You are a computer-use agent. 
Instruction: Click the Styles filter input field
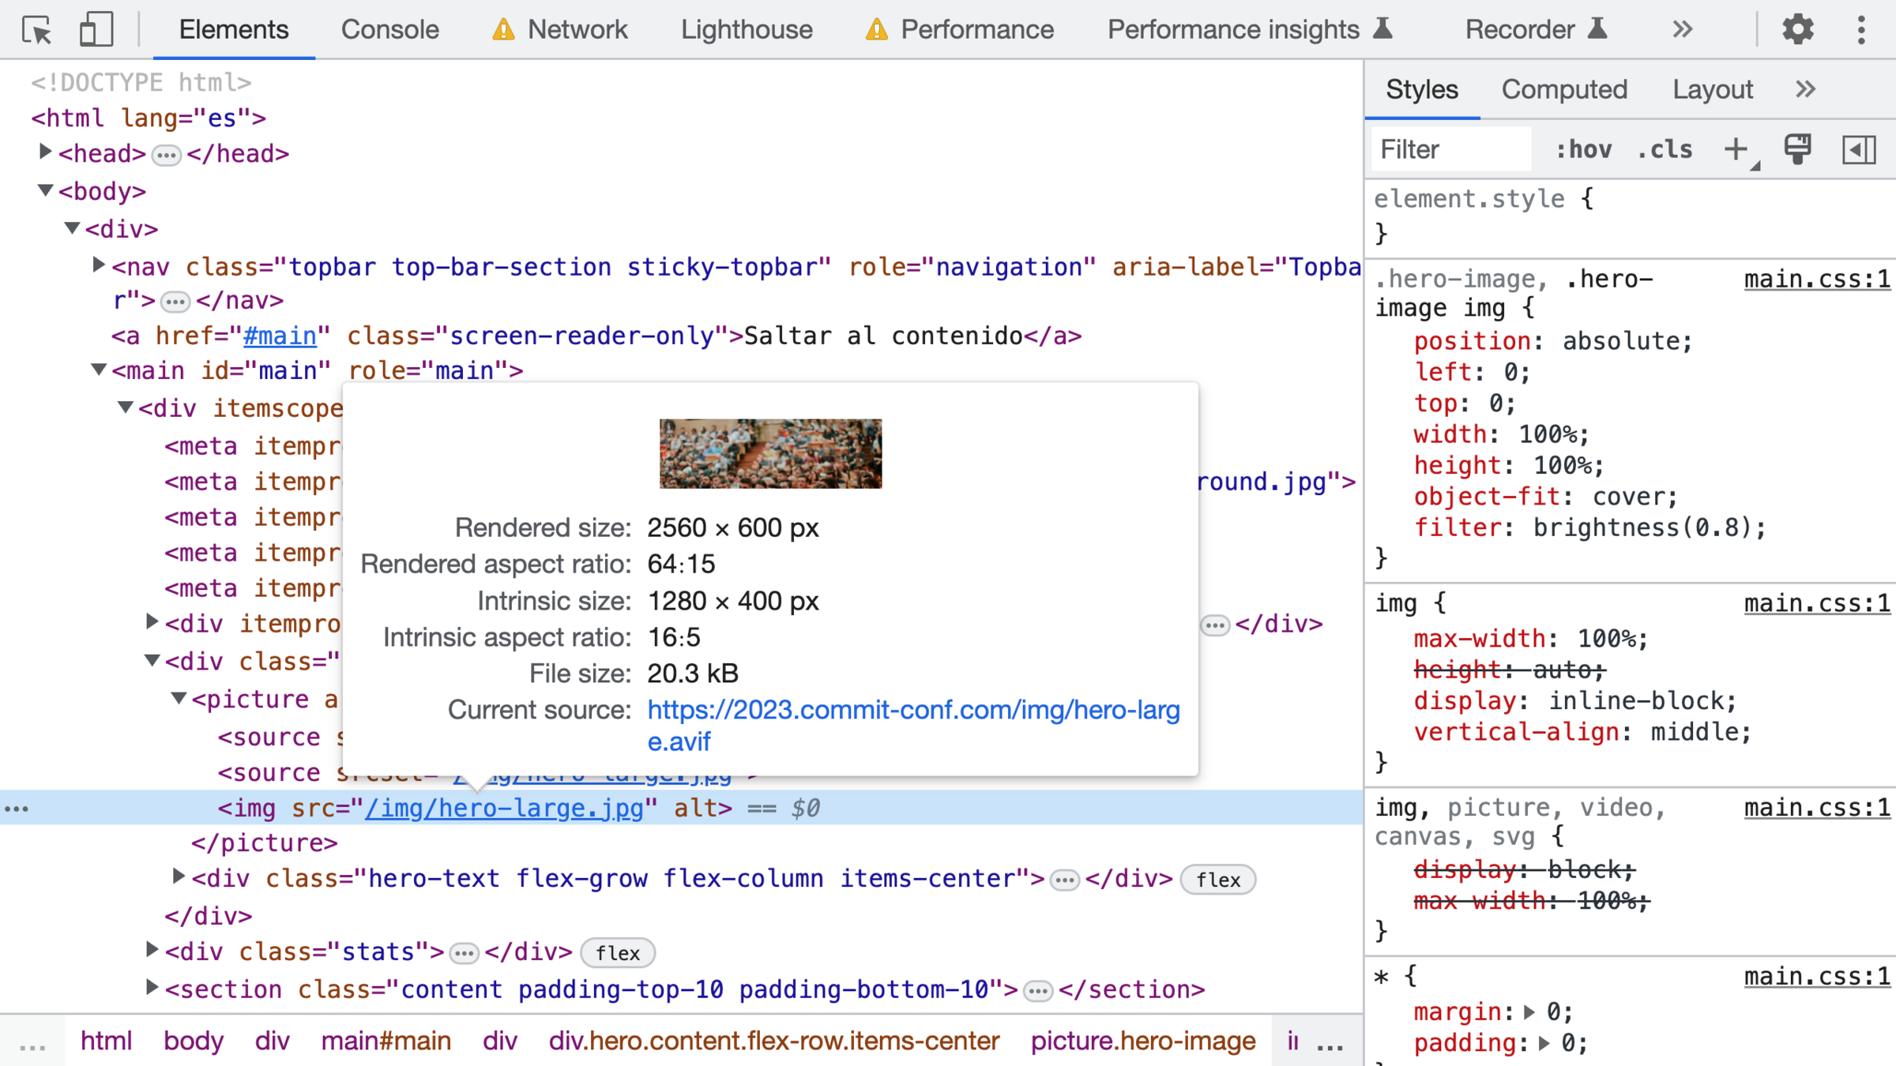(x=1450, y=149)
